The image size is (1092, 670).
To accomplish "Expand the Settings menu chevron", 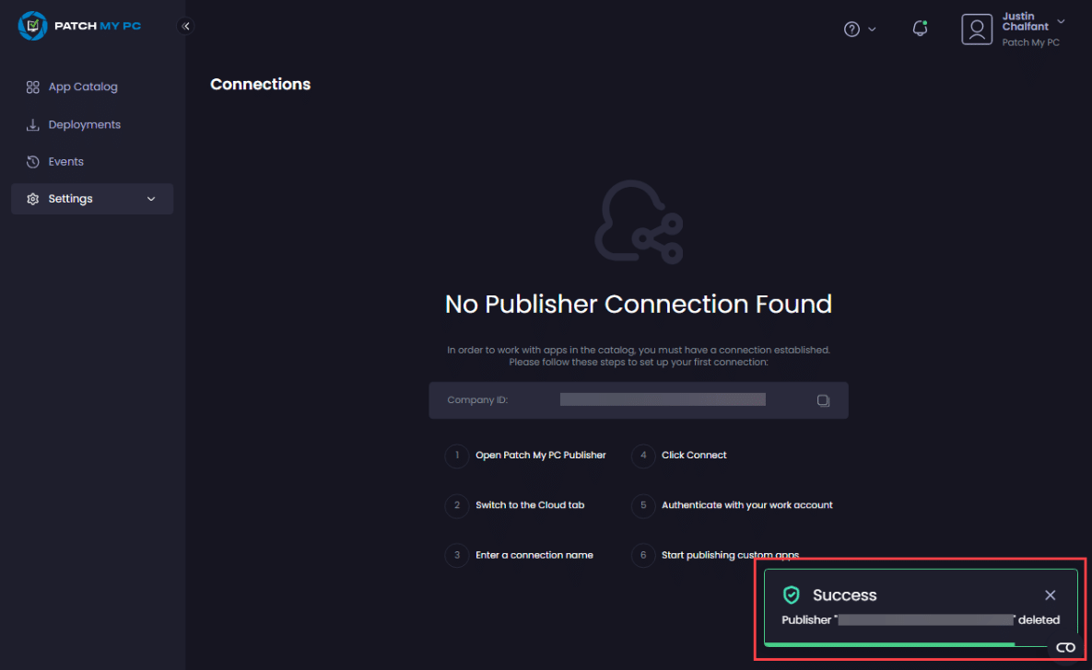I will [151, 199].
